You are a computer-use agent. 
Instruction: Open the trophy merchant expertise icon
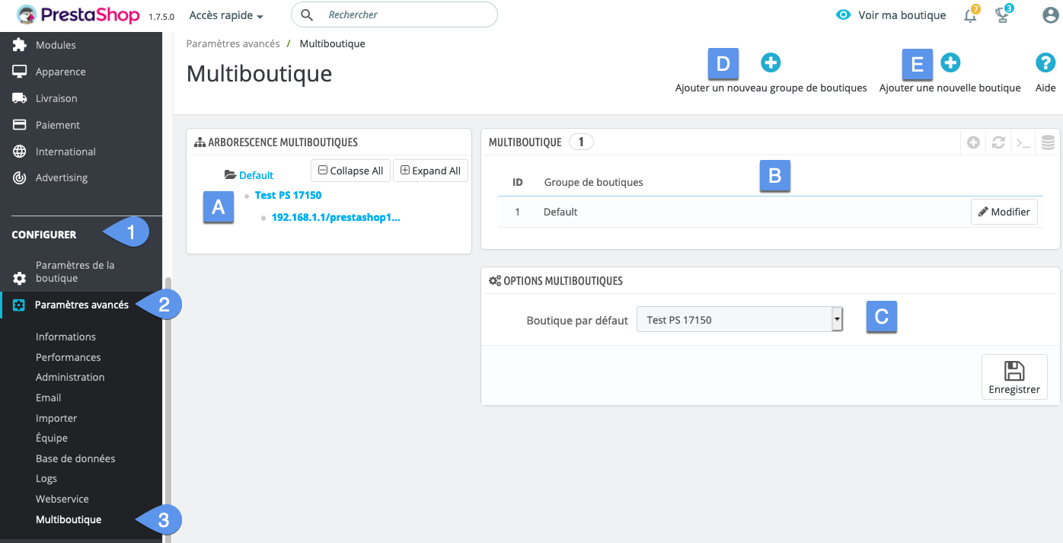pyautogui.click(x=1003, y=15)
